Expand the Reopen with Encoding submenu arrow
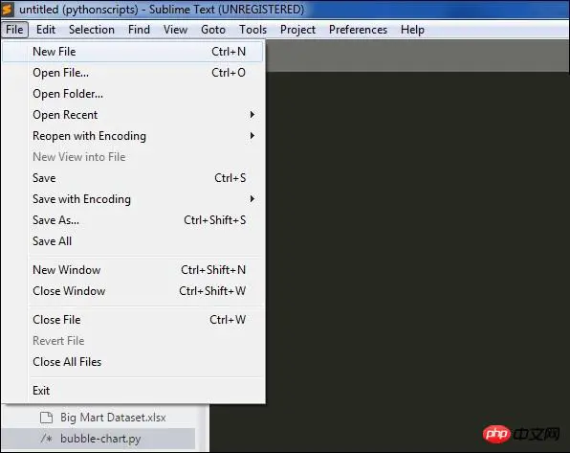Viewport: 570px width, 453px height. [x=252, y=136]
